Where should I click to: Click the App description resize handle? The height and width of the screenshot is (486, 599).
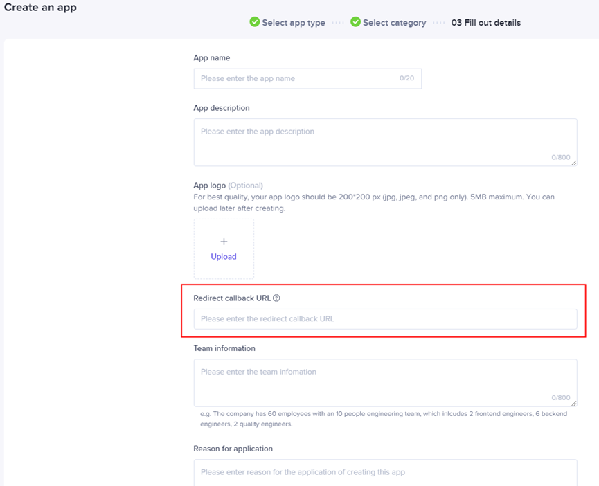click(x=573, y=163)
